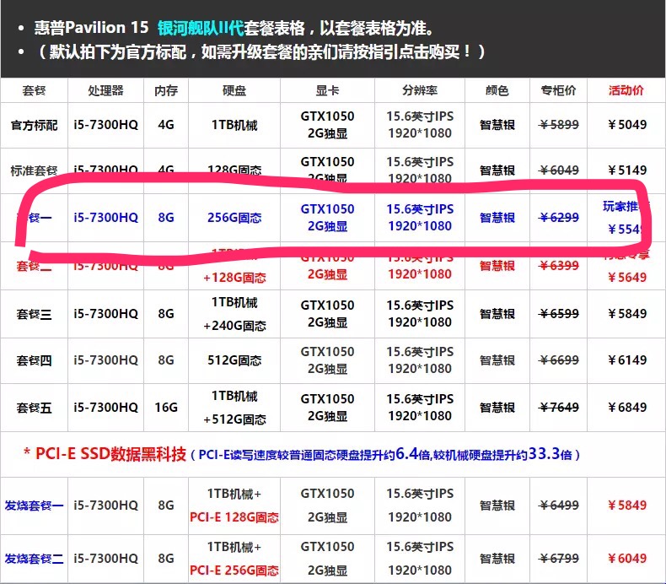Image resolution: width=666 pixels, height=584 pixels.
Task: Select the crossed-out ¥7649 price
Action: click(559, 408)
